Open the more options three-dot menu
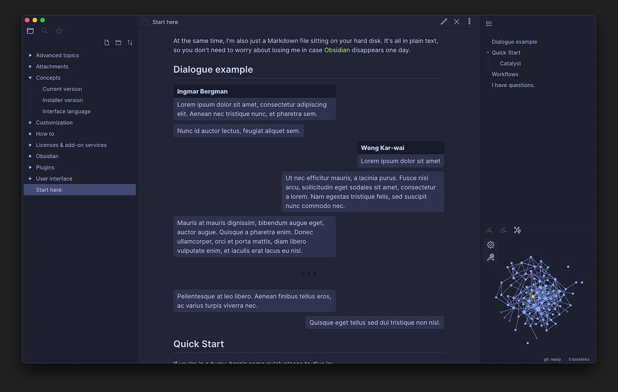The height and width of the screenshot is (392, 618). pyautogui.click(x=470, y=22)
